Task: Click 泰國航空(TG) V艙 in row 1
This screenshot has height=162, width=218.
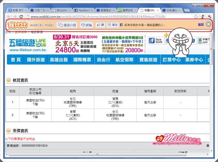Action: pos(35,102)
